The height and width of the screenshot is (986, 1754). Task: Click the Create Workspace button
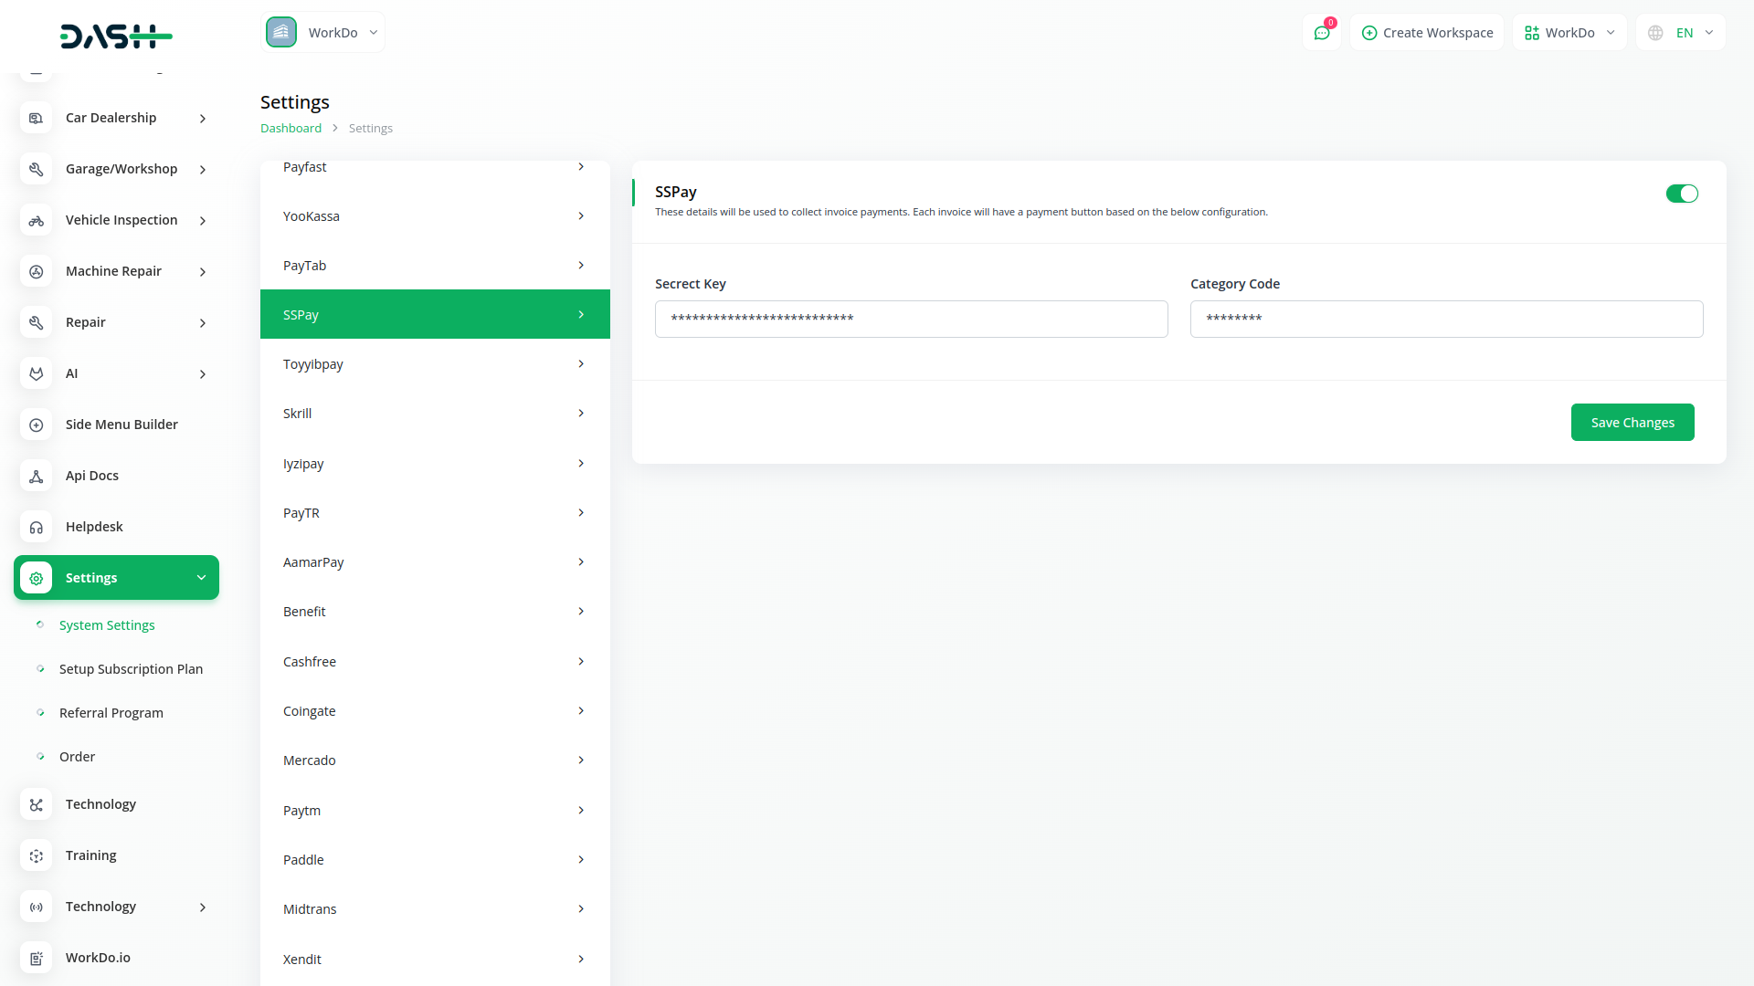(1427, 33)
